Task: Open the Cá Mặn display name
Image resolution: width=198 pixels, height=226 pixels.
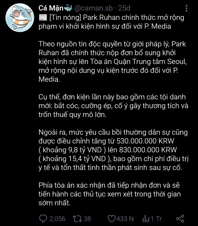Action: pos(51,8)
